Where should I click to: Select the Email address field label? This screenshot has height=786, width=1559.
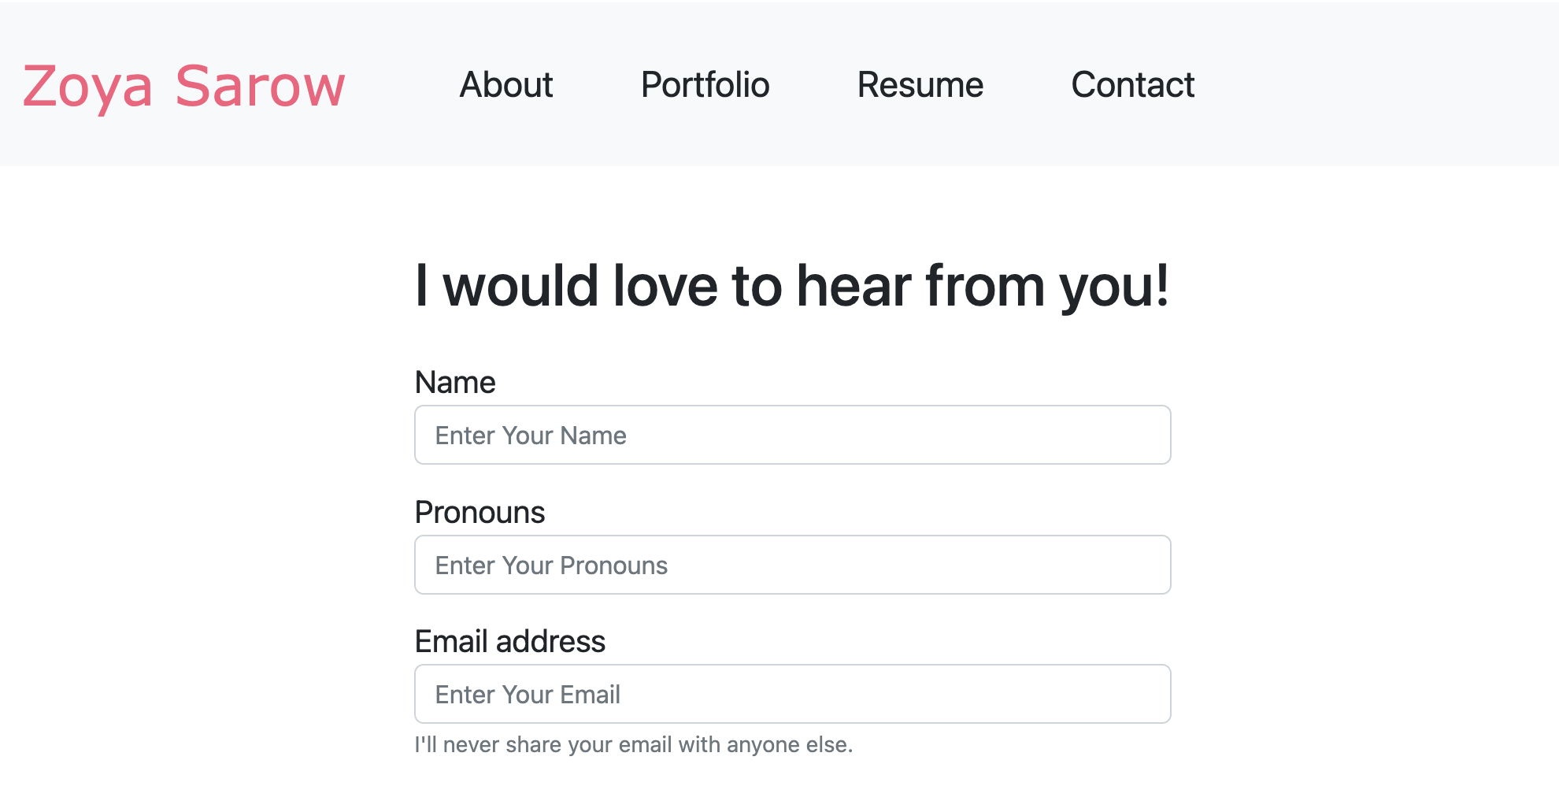coord(510,642)
